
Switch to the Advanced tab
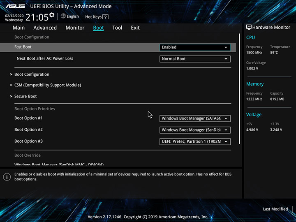point(45,28)
